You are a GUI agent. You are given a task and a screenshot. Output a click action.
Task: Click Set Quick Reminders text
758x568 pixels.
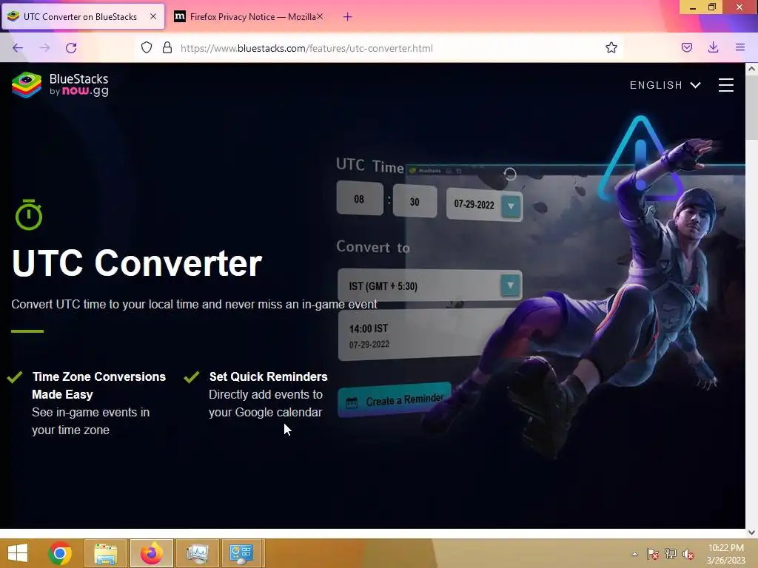pyautogui.click(x=268, y=376)
